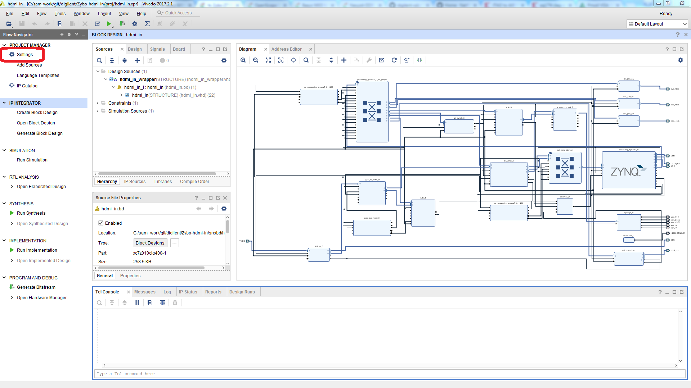Zoom in on the block diagram

point(243,60)
